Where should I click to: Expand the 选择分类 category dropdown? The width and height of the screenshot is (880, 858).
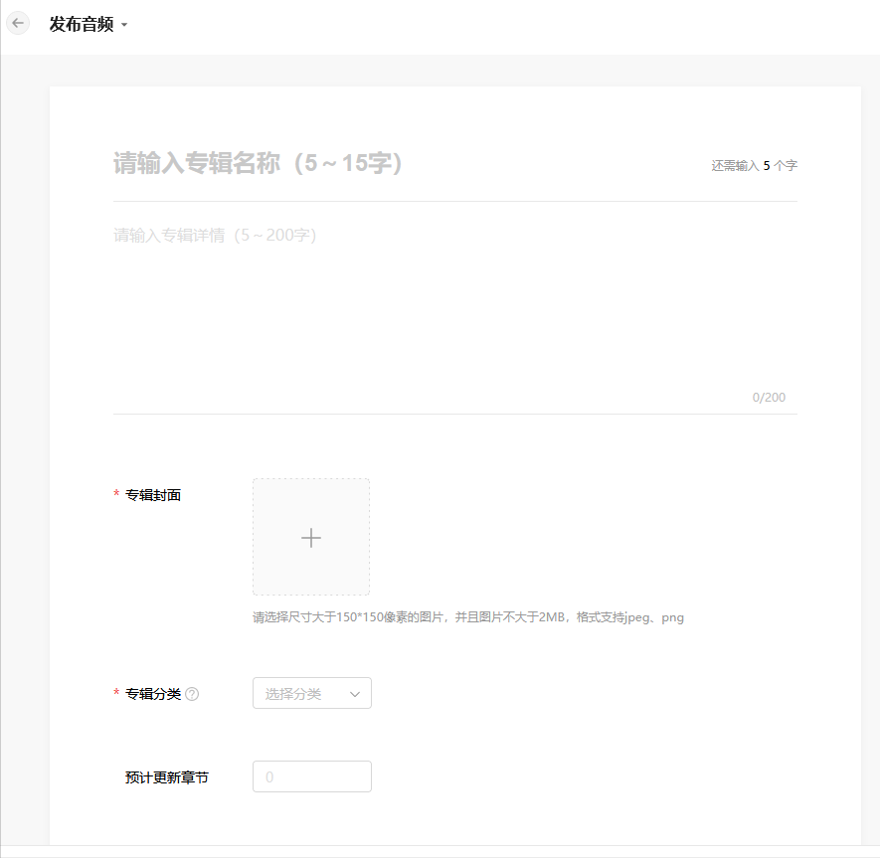click(x=312, y=693)
